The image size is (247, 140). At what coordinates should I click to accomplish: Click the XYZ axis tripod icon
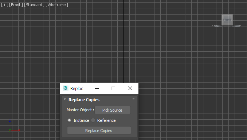[14, 125]
